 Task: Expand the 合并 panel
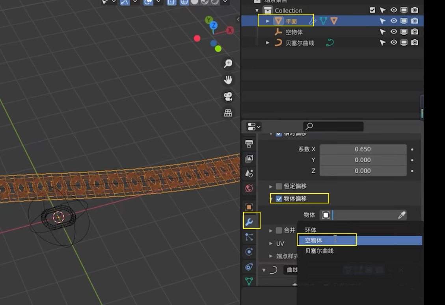coord(271,231)
